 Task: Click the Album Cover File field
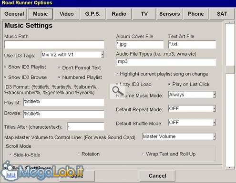pyautogui.click(x=140, y=45)
